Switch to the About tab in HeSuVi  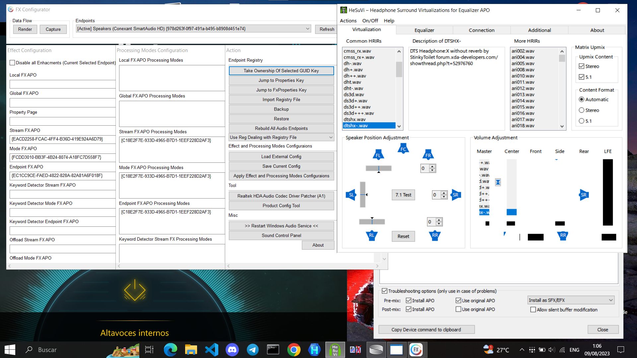[x=597, y=30]
